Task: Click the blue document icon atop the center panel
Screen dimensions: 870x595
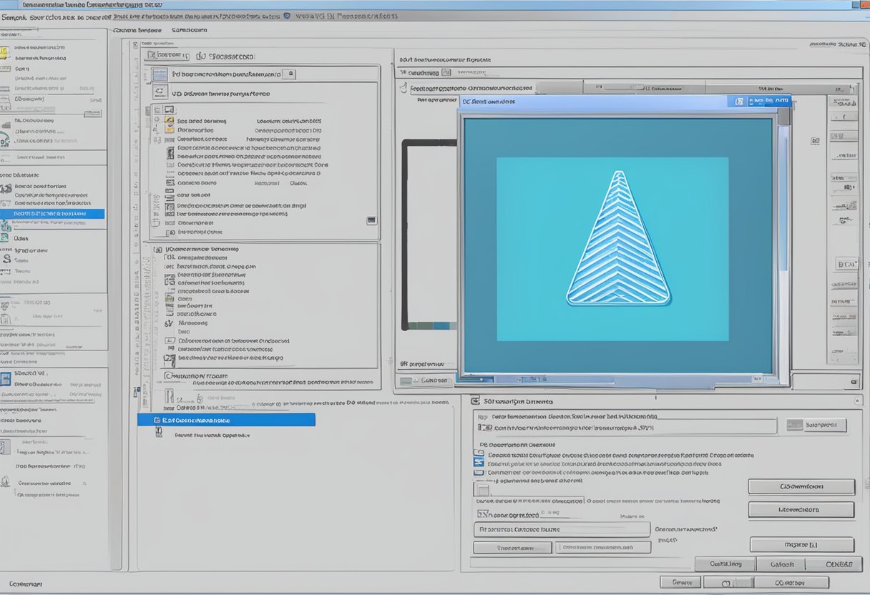Action: (159, 74)
